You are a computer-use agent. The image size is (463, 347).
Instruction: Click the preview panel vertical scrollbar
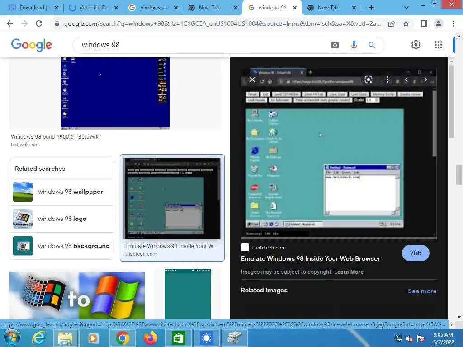pyautogui.click(x=451, y=100)
